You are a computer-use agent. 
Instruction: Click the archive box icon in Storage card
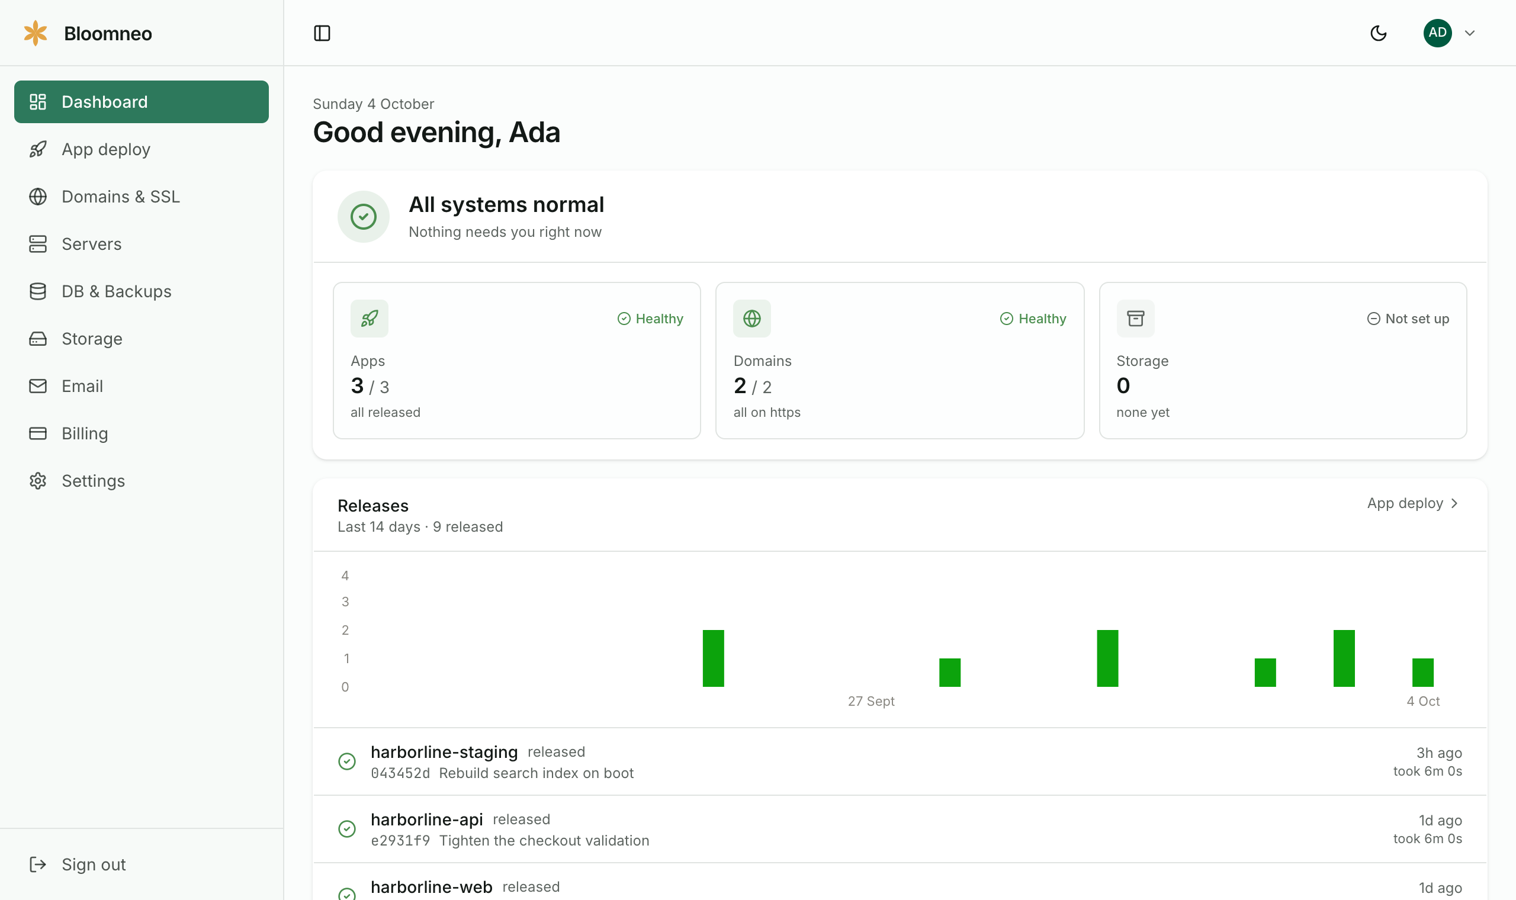[x=1135, y=319]
